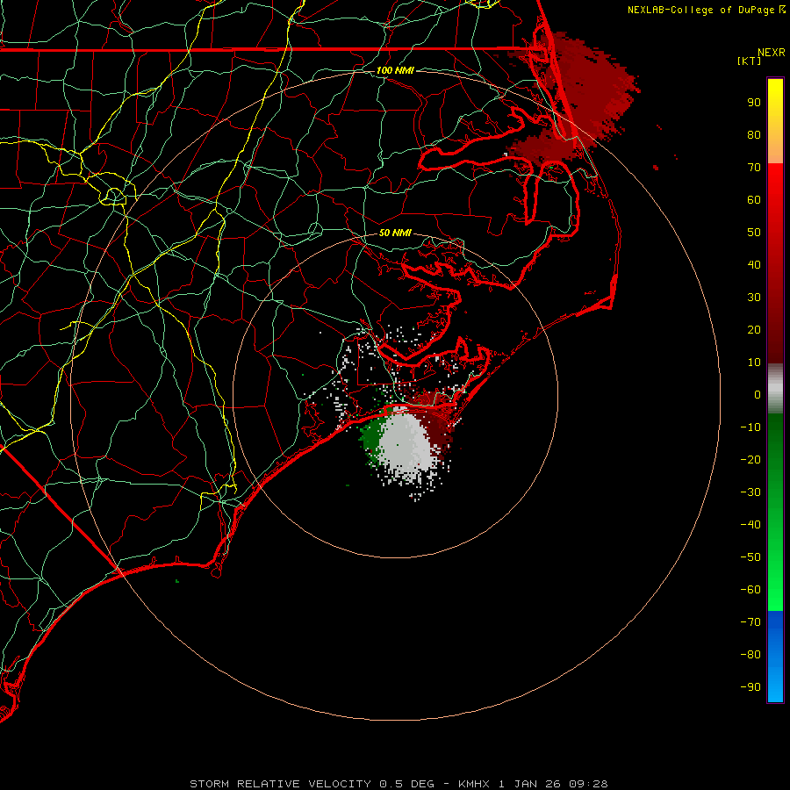
Task: Click the -70 value on the velocity scale
Action: [x=750, y=622]
